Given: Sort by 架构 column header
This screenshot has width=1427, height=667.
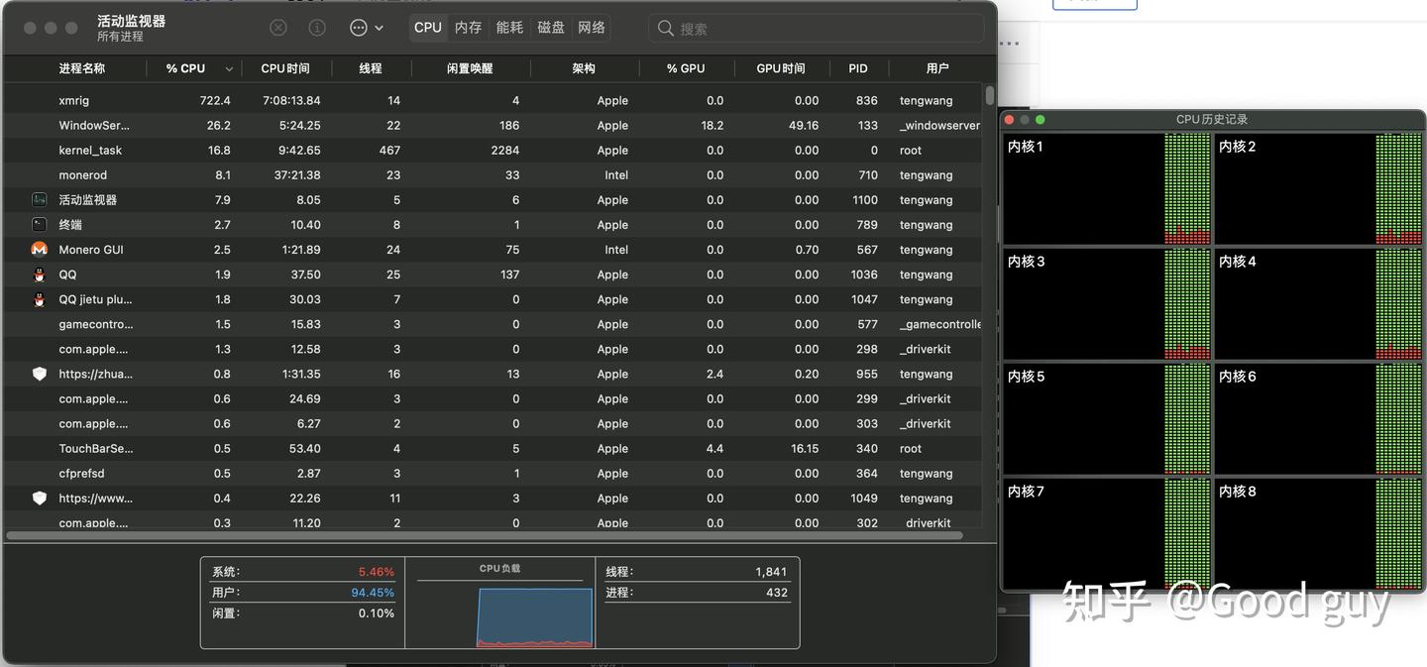Looking at the screenshot, I should pos(584,68).
